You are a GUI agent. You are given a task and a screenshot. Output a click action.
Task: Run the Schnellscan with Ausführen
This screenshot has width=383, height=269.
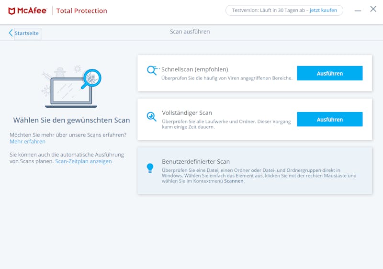click(329, 73)
